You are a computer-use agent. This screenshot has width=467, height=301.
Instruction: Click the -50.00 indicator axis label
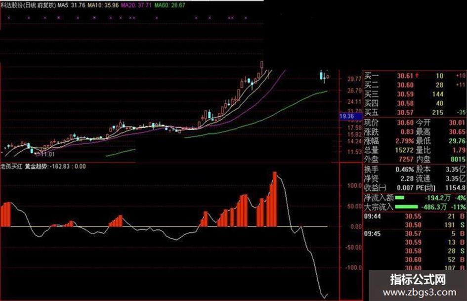point(353,247)
